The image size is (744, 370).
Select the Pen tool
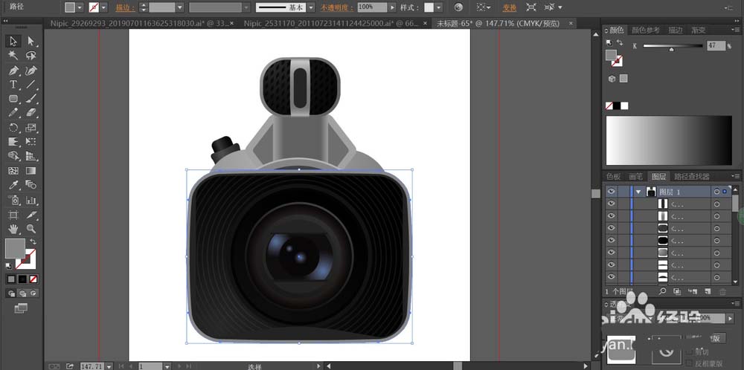[x=13, y=71]
